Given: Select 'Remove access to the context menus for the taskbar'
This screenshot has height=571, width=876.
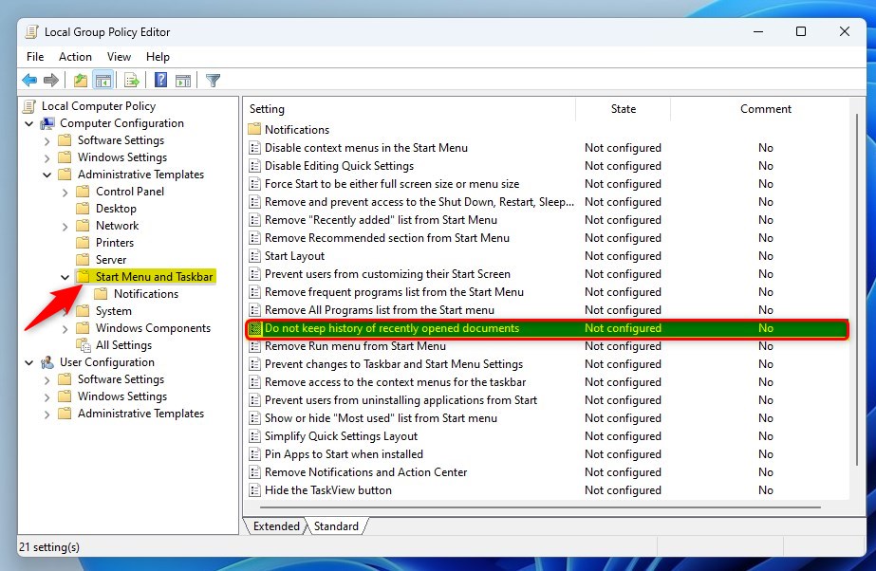Looking at the screenshot, I should coord(395,382).
